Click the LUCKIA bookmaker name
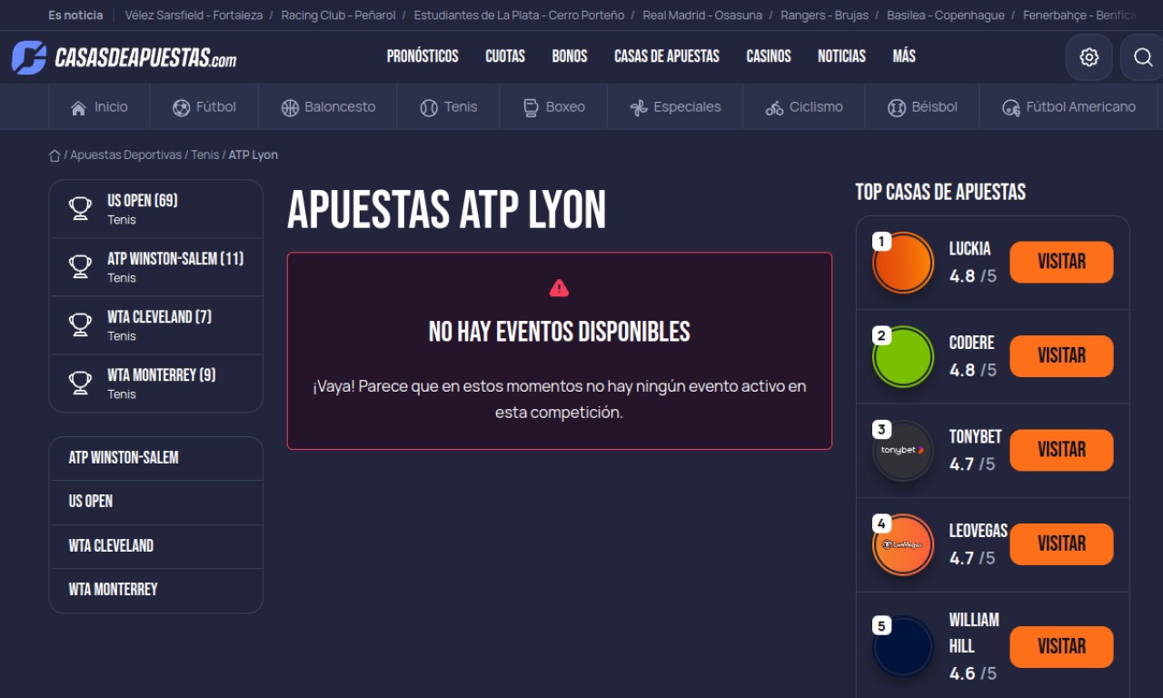Screen dimensions: 1163x698 coord(969,249)
